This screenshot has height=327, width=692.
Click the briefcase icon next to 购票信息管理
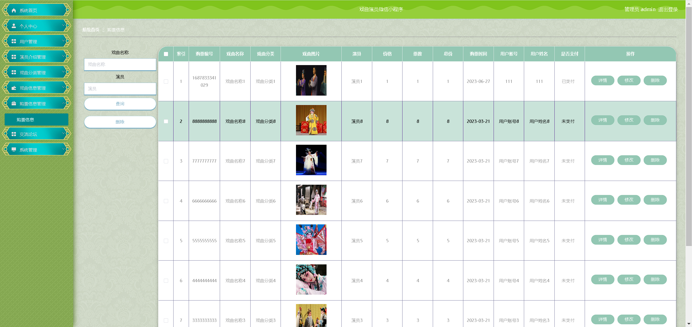[14, 103]
